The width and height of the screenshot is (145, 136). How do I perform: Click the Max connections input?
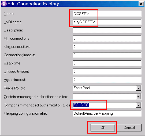click(107, 47)
